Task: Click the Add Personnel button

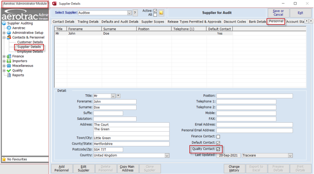Action: point(62,168)
